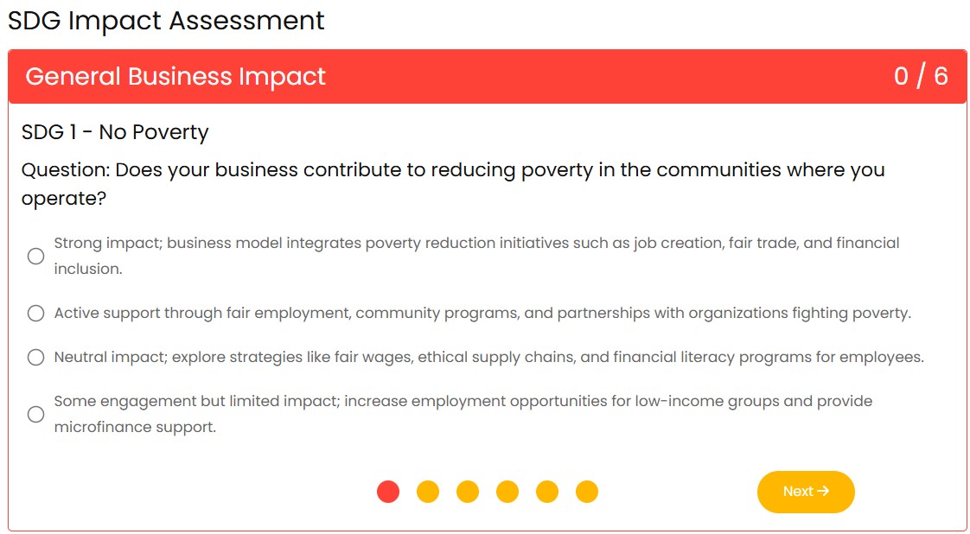
Task: Skip to the sixth and last progress dot
Action: tap(587, 492)
